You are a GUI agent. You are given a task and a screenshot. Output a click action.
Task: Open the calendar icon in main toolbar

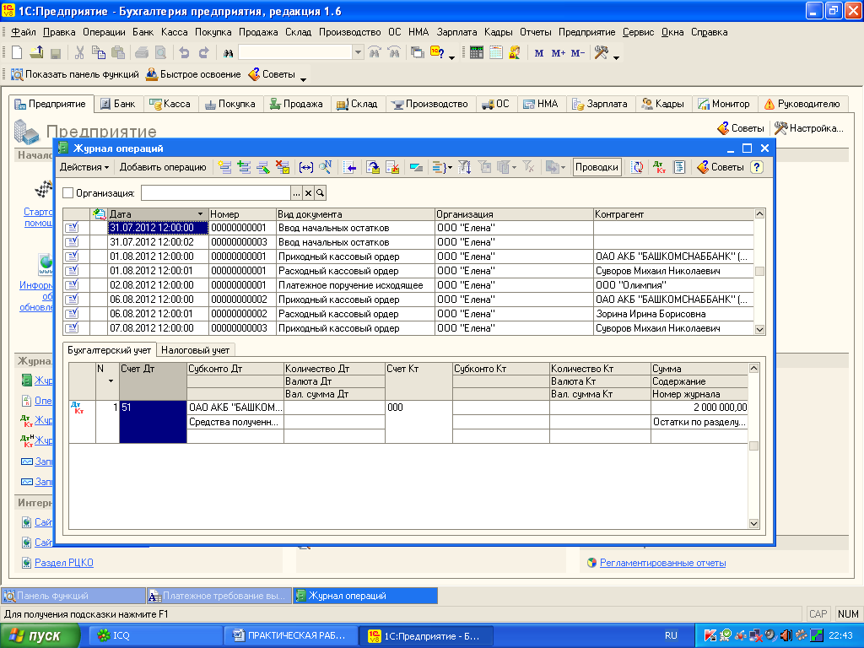(496, 53)
